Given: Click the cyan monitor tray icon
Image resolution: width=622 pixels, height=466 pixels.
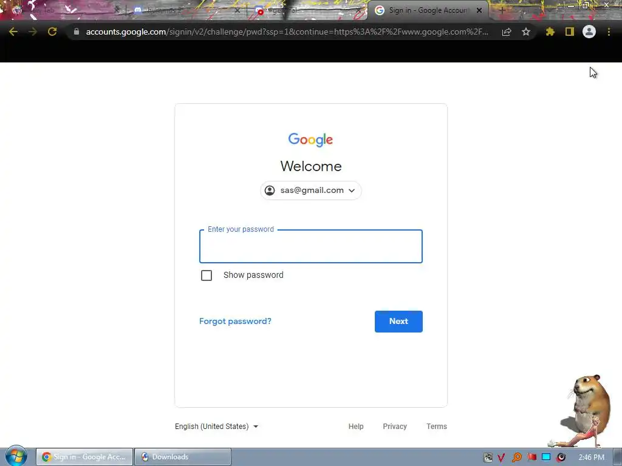Looking at the screenshot, I should 546,458.
